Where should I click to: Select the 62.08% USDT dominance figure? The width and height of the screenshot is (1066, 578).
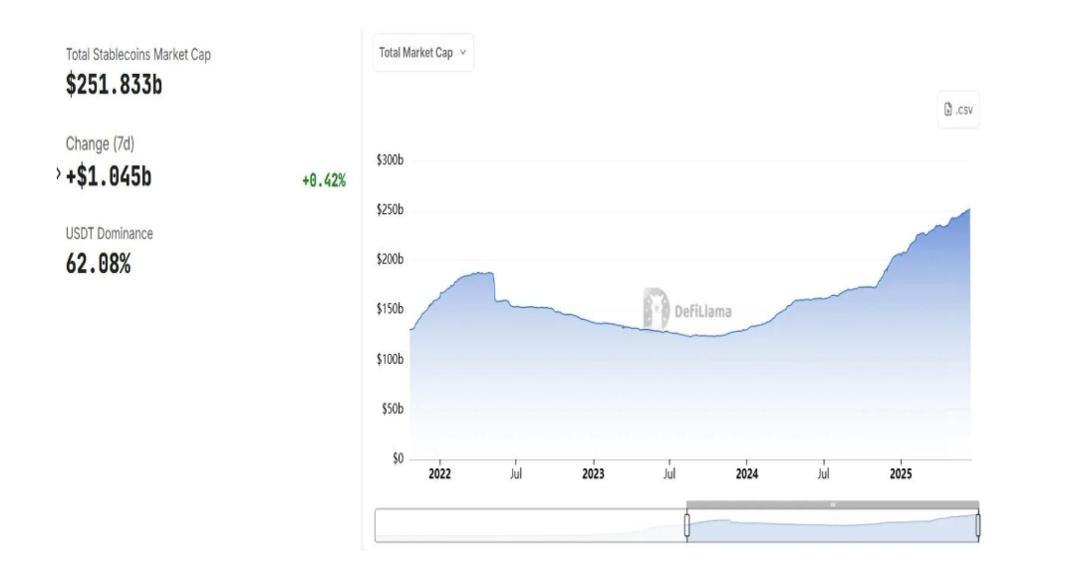tap(98, 264)
